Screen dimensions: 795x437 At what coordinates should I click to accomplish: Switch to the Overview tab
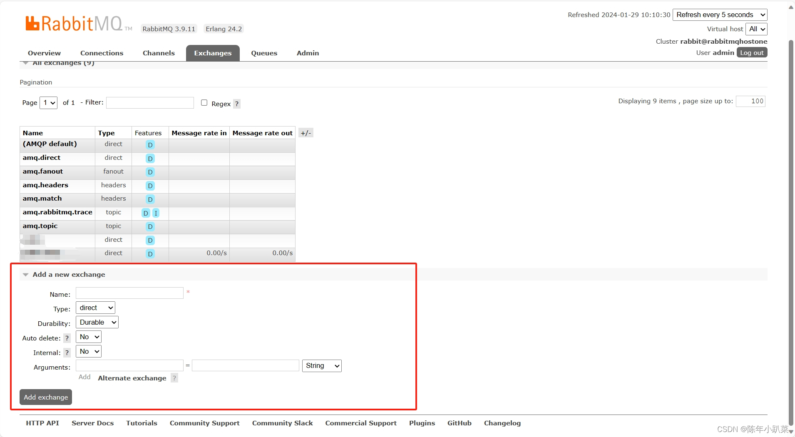pos(44,53)
